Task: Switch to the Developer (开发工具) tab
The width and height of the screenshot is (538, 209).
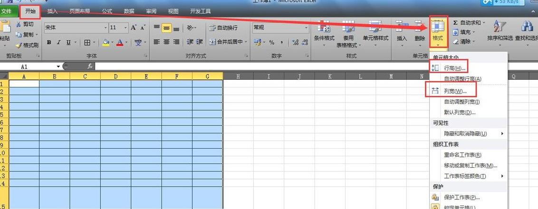Action: point(201,11)
